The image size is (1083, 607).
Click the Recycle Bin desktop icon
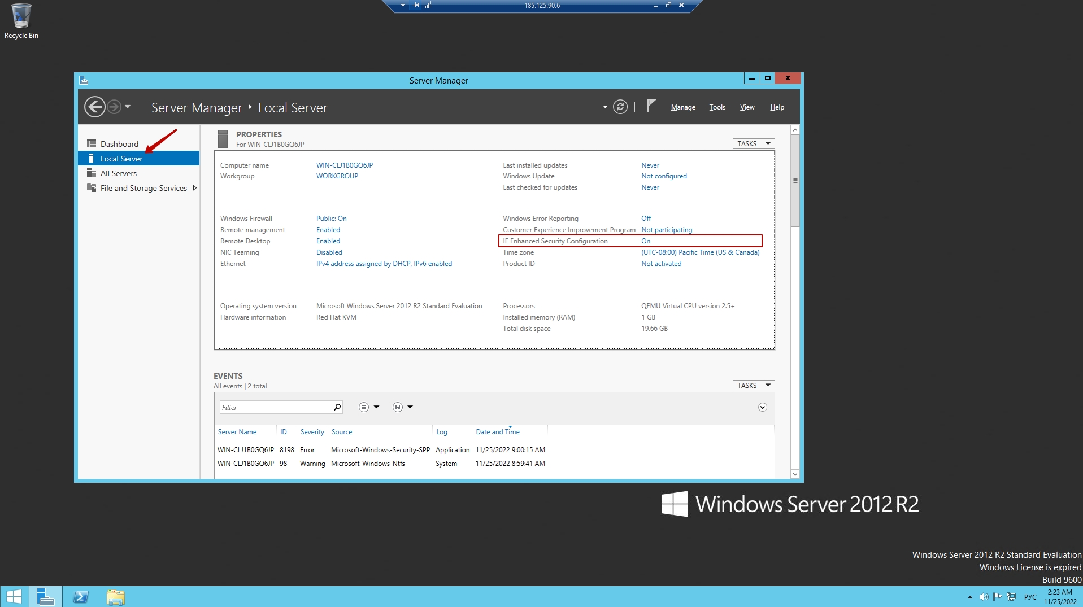coord(21,21)
